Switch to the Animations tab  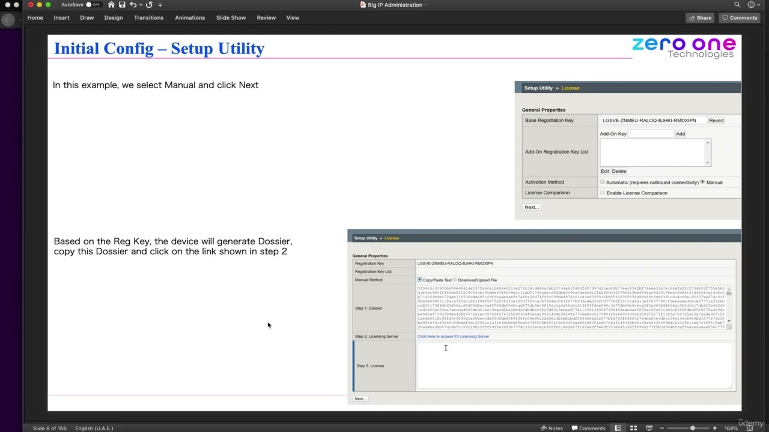tap(190, 18)
